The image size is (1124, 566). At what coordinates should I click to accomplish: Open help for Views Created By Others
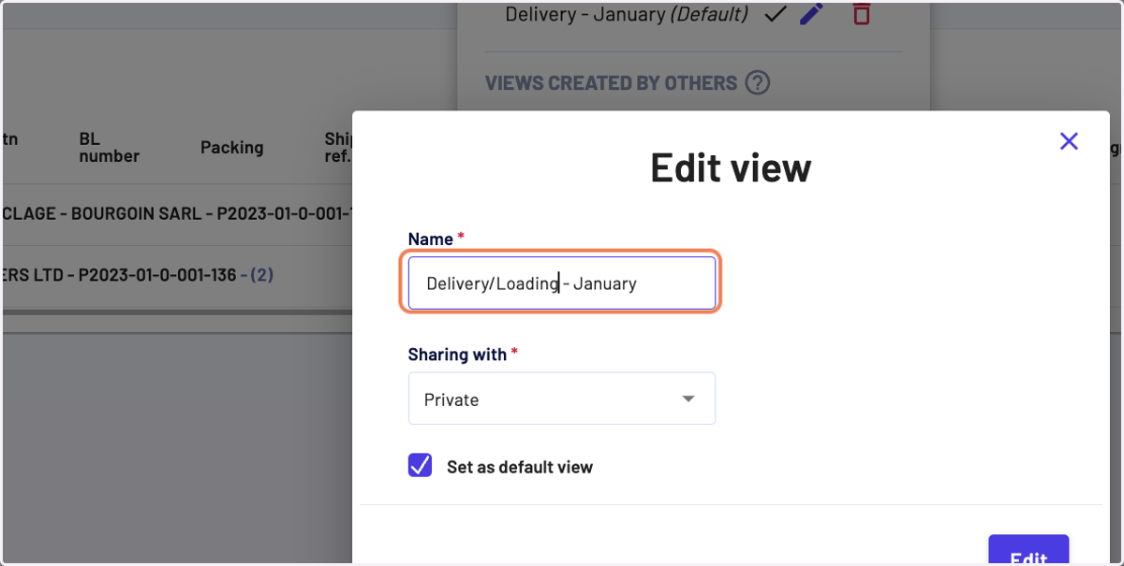[757, 83]
